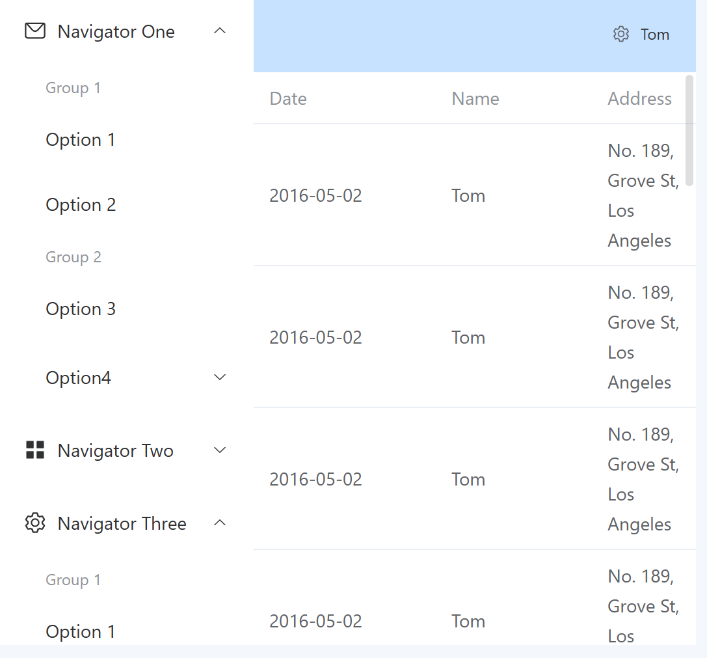Click the first row's 2016-05-02 date cell
This screenshot has height=658, width=707.
[x=315, y=195]
